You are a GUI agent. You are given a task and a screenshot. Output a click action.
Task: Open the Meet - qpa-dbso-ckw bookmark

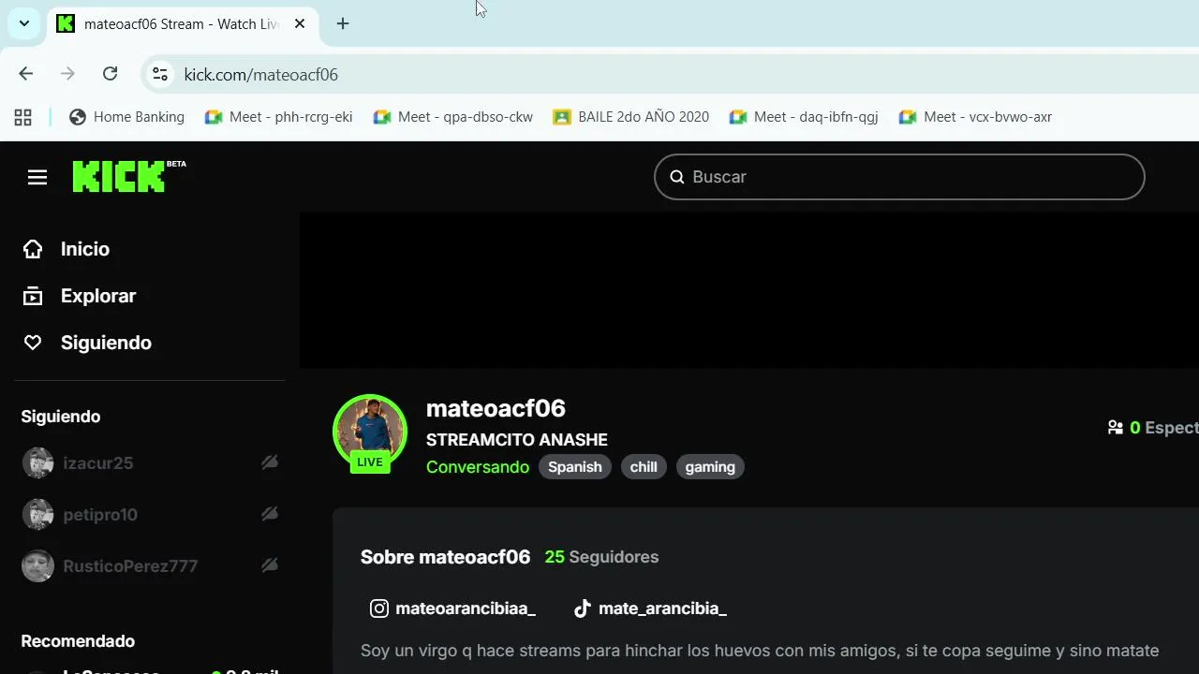tap(453, 117)
